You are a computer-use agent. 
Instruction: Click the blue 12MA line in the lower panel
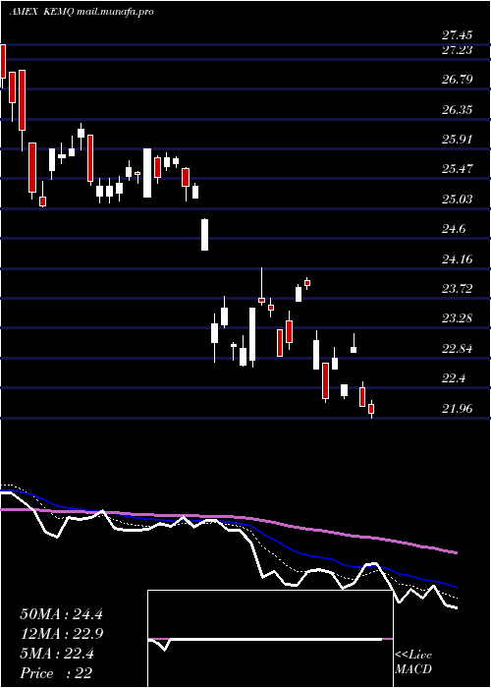[x=299, y=550]
